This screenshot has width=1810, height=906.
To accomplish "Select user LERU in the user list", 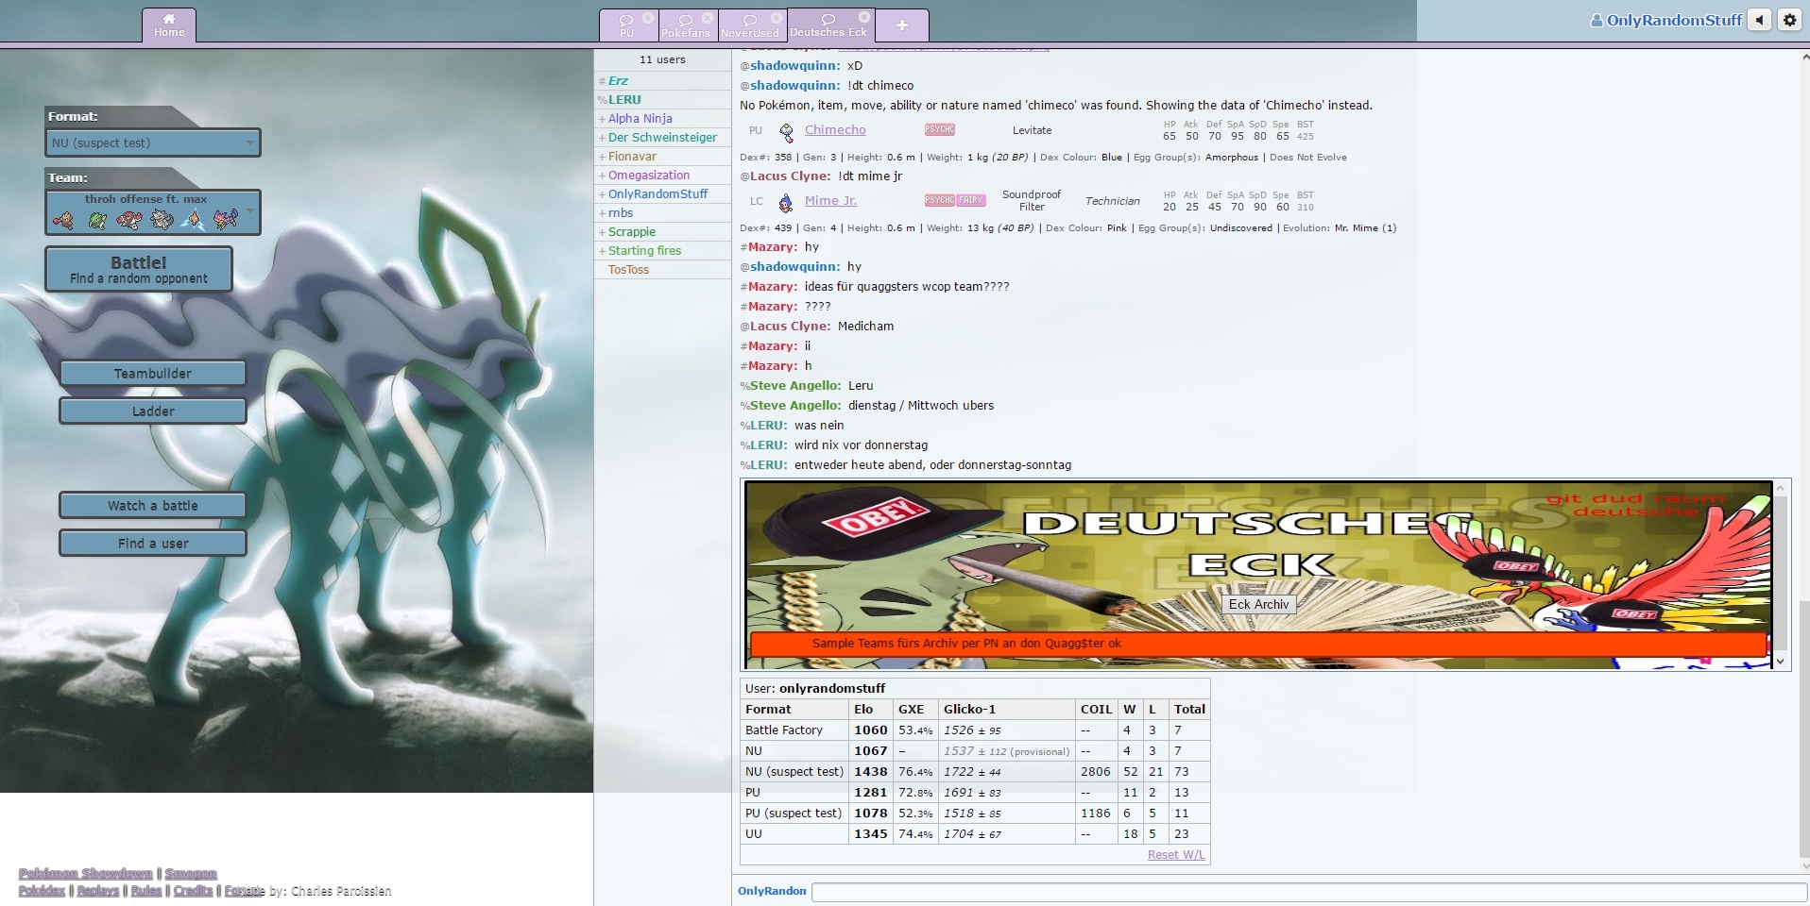I will (663, 100).
